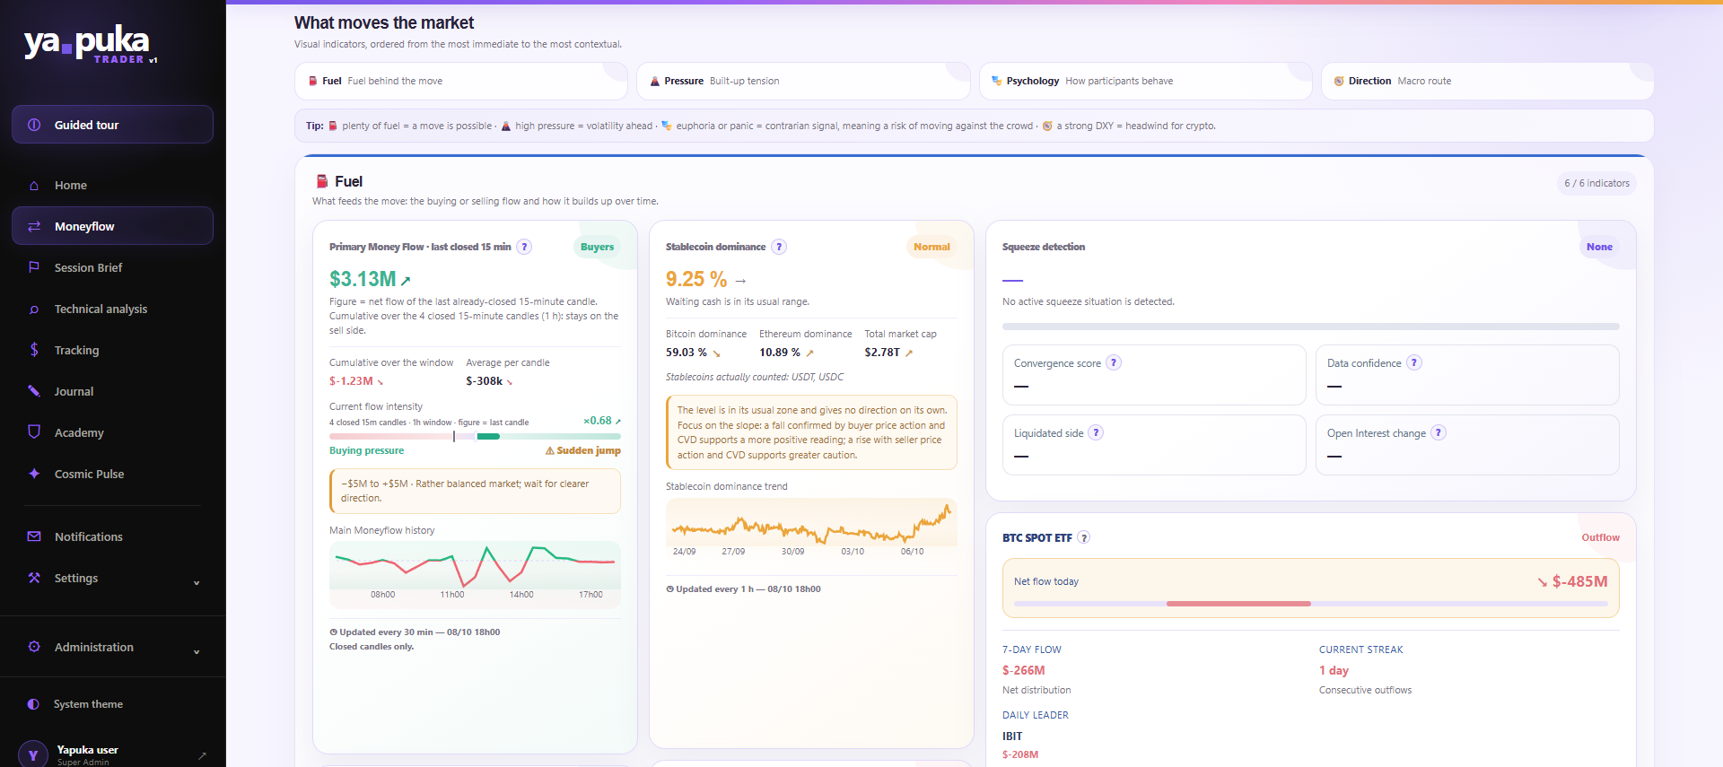Click the 6 / 6 indicators counter

[1596, 183]
